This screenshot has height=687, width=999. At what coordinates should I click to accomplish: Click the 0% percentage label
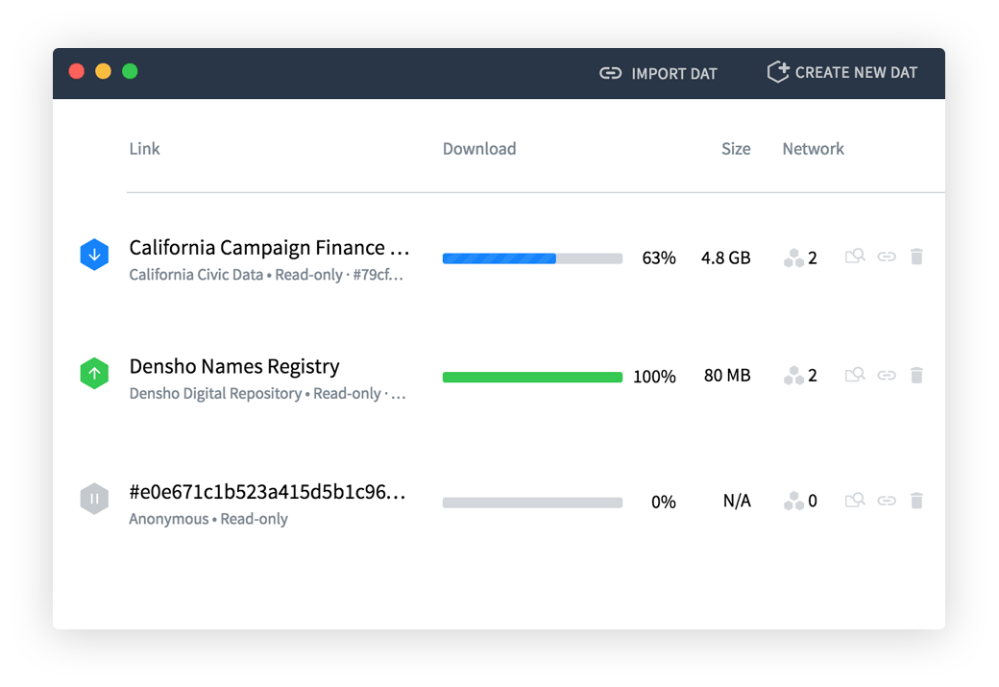pos(663,503)
